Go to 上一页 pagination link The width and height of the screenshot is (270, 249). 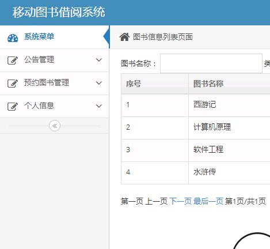coord(156,201)
